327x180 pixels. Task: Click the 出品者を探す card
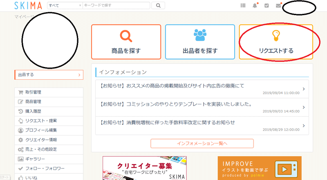(200, 42)
